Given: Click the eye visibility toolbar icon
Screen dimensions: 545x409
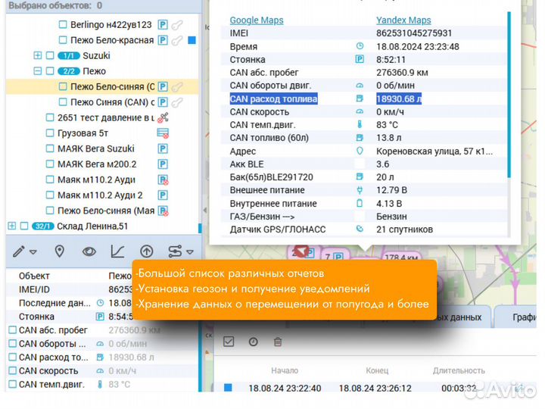Looking at the screenshot, I should point(89,251).
